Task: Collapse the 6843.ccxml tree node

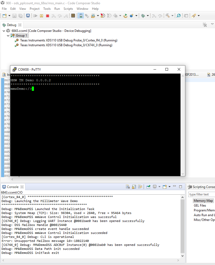Action: pos(4,31)
